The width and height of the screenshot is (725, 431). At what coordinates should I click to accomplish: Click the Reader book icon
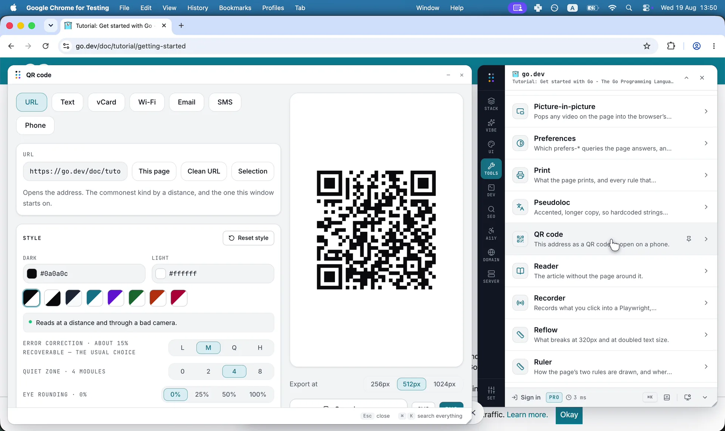[x=520, y=271]
